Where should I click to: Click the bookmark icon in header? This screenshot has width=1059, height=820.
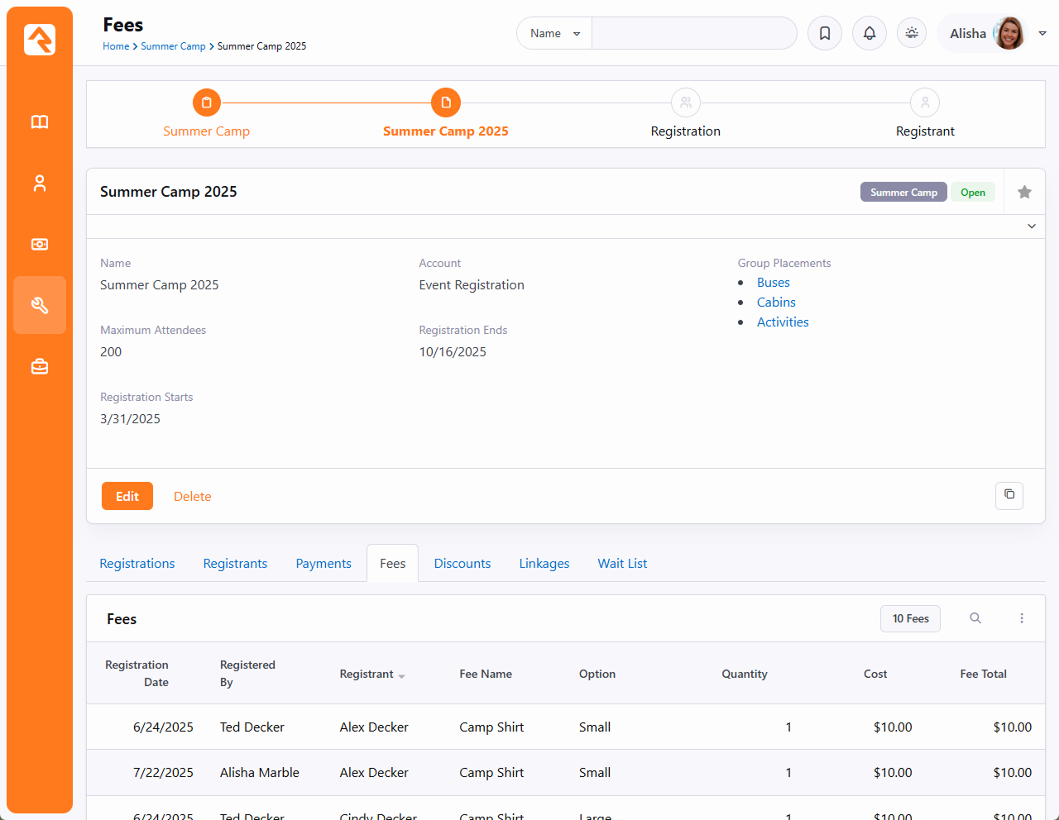coord(825,34)
